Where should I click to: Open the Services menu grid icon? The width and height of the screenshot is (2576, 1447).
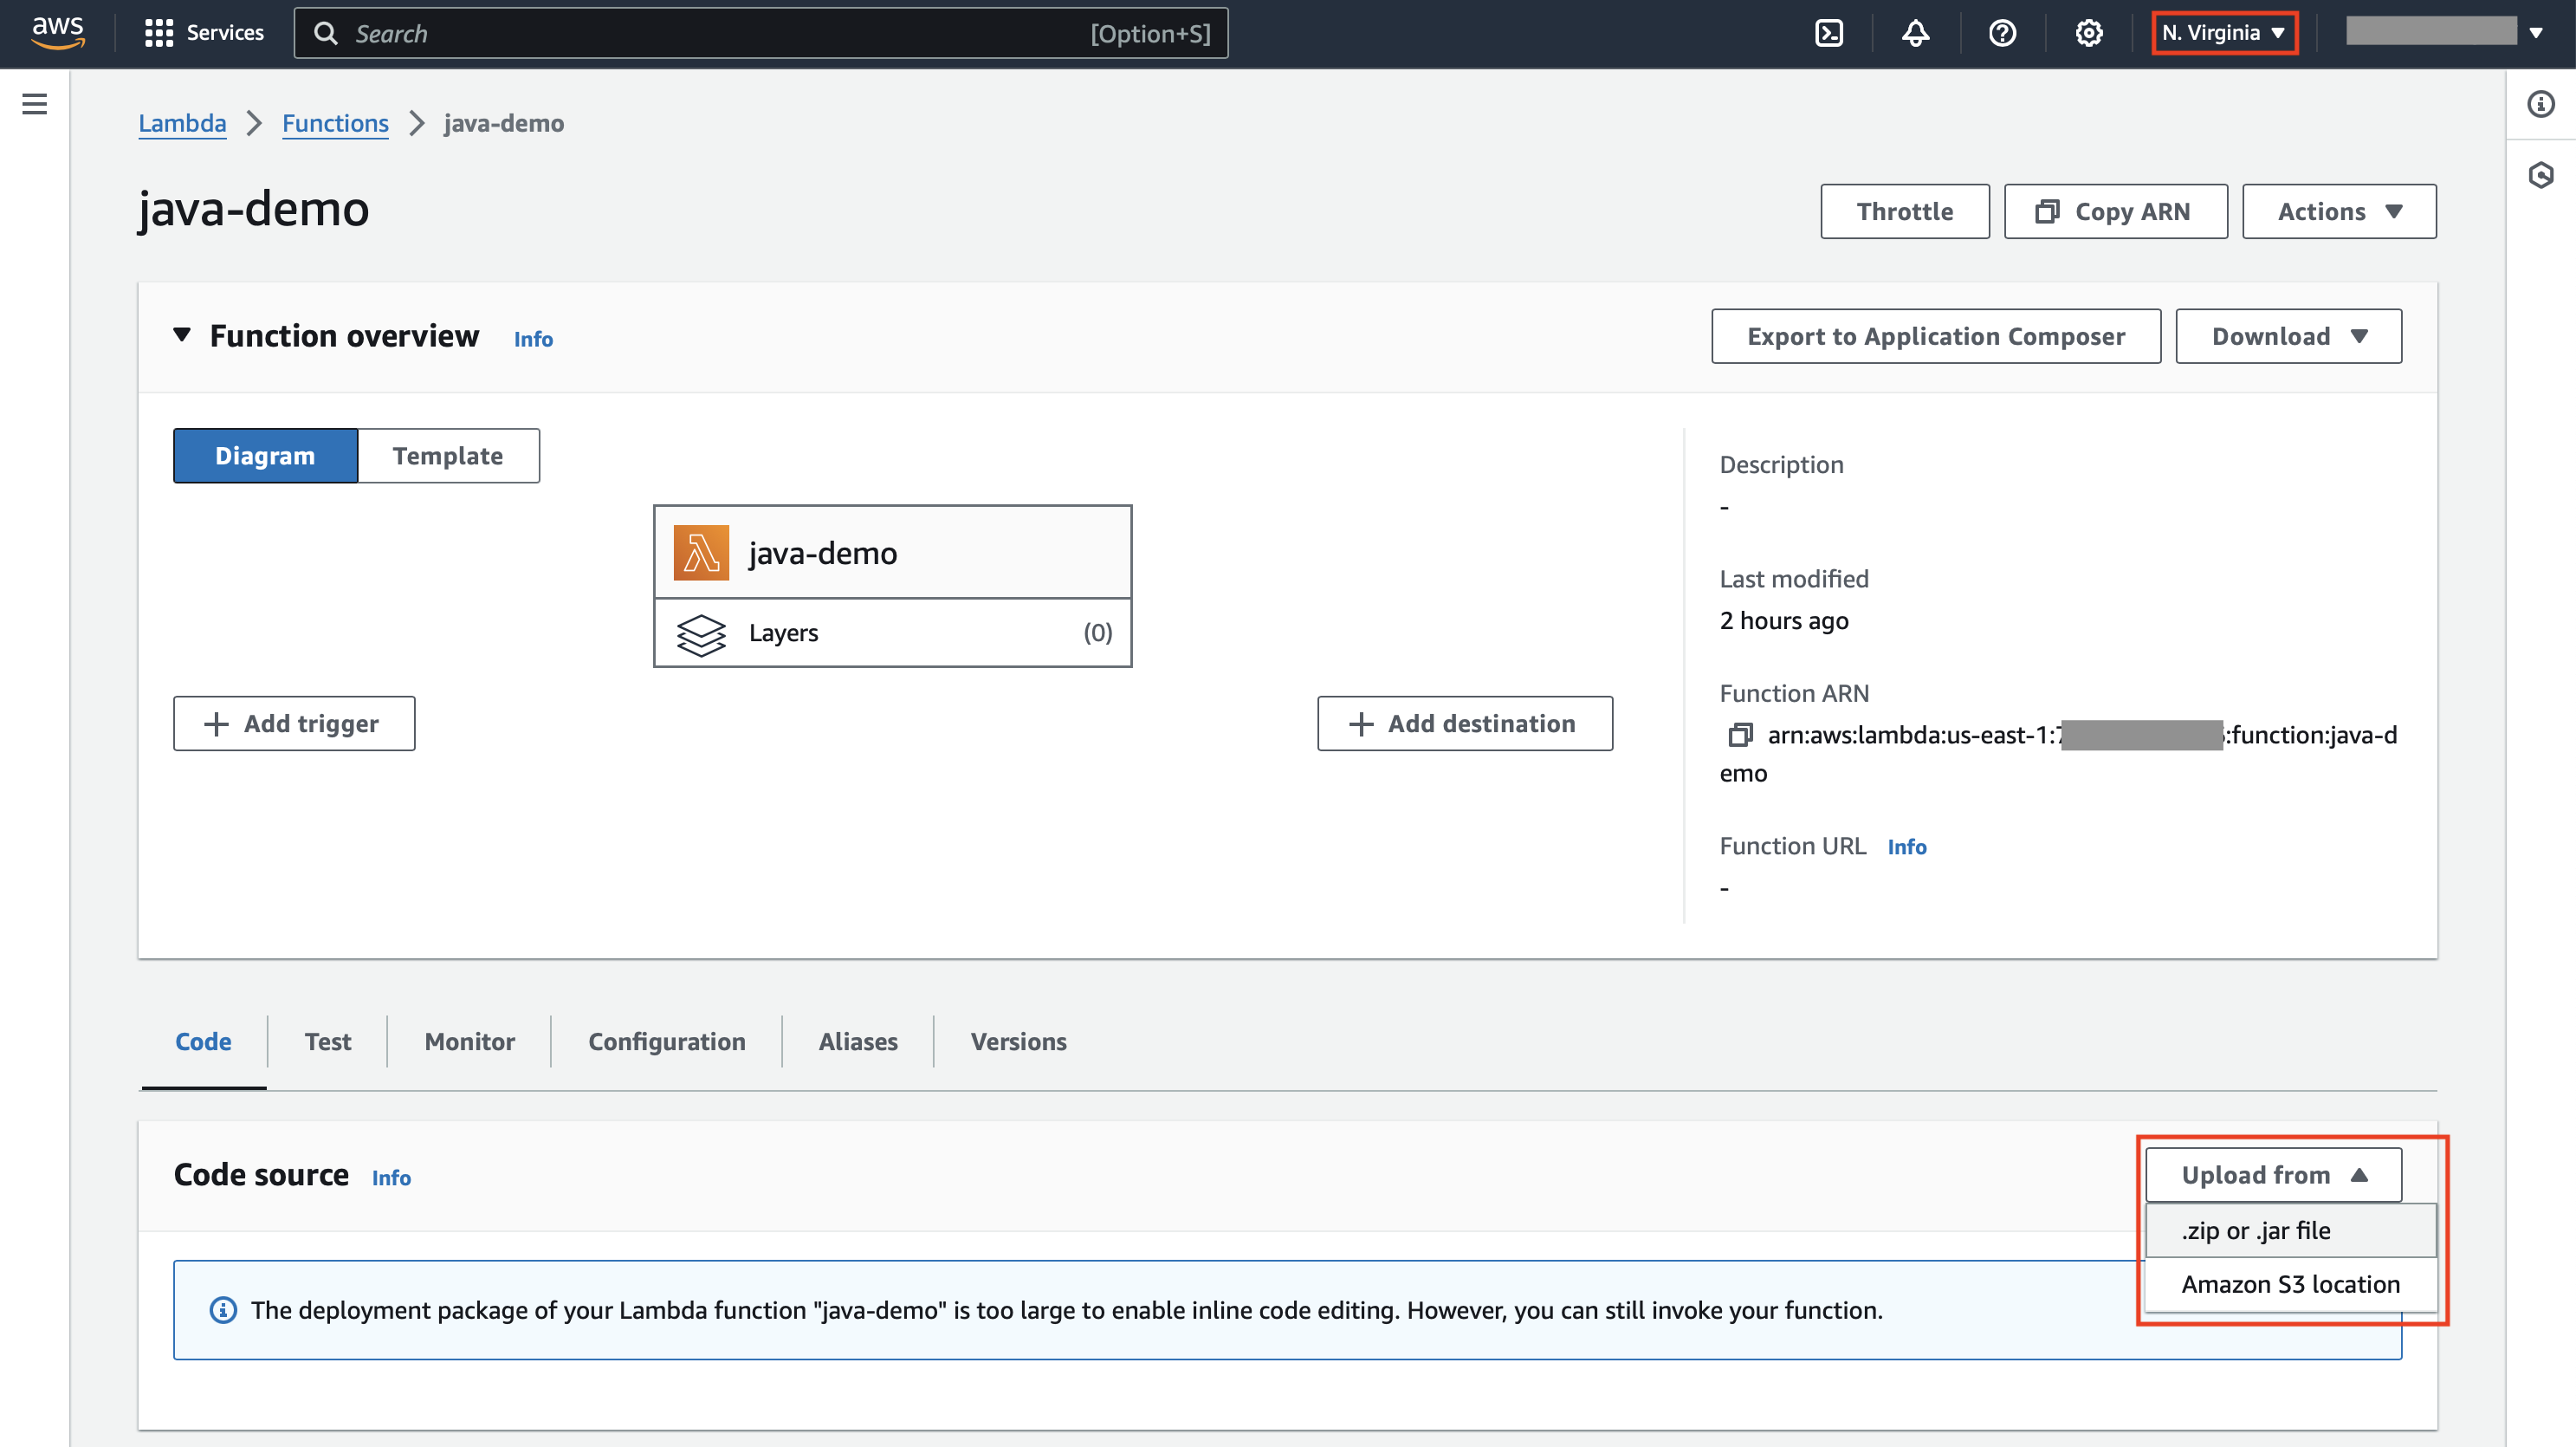(x=161, y=32)
